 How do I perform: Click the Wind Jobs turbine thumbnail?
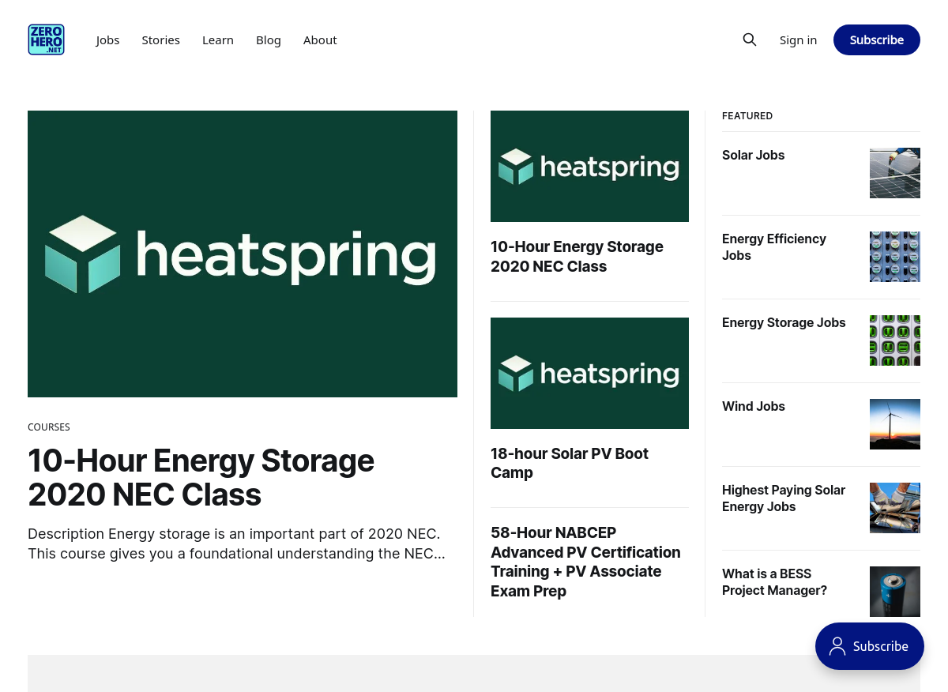click(x=895, y=424)
